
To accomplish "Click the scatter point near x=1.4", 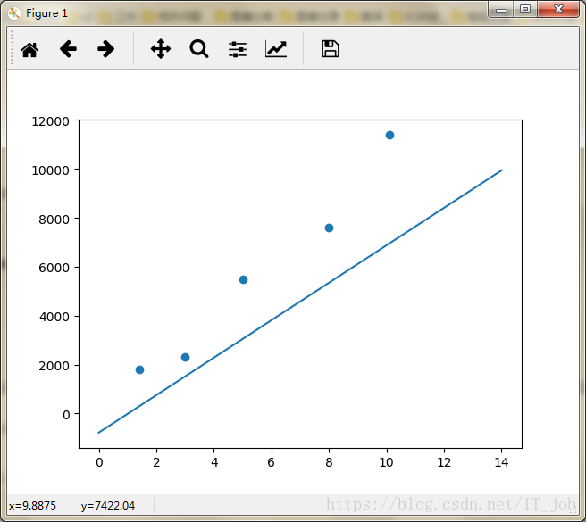I will (x=139, y=370).
